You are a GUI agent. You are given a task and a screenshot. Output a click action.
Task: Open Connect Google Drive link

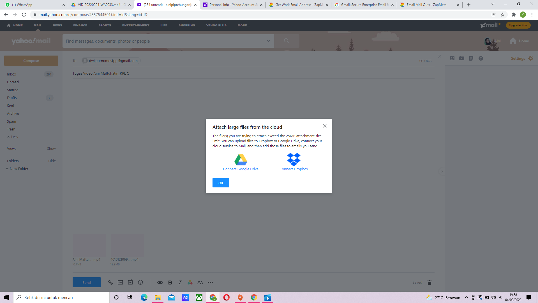pyautogui.click(x=241, y=169)
